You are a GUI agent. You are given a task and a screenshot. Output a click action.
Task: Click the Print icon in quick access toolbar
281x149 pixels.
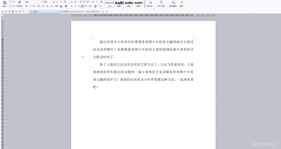[13, 11]
